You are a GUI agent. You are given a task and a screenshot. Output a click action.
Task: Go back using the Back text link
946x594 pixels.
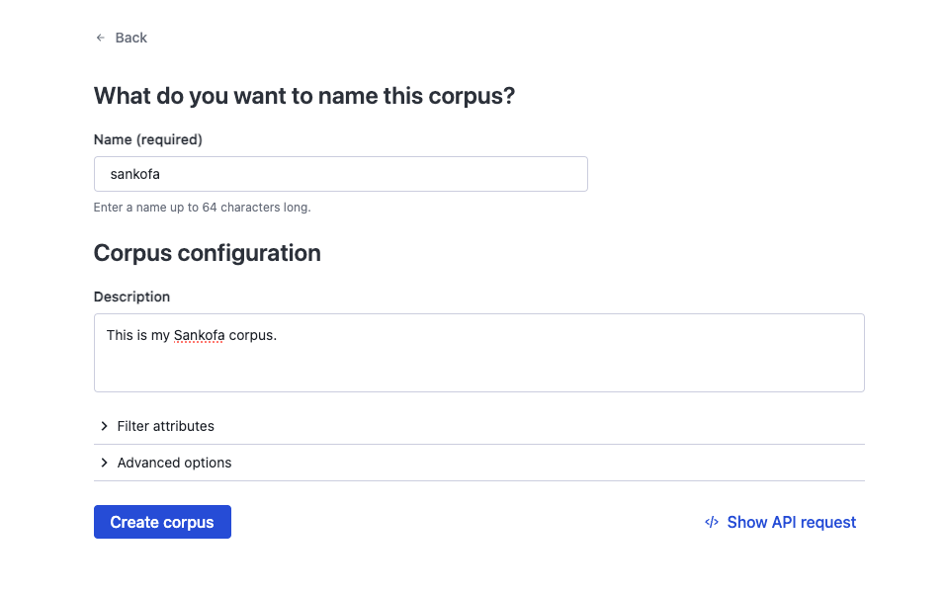tap(130, 38)
